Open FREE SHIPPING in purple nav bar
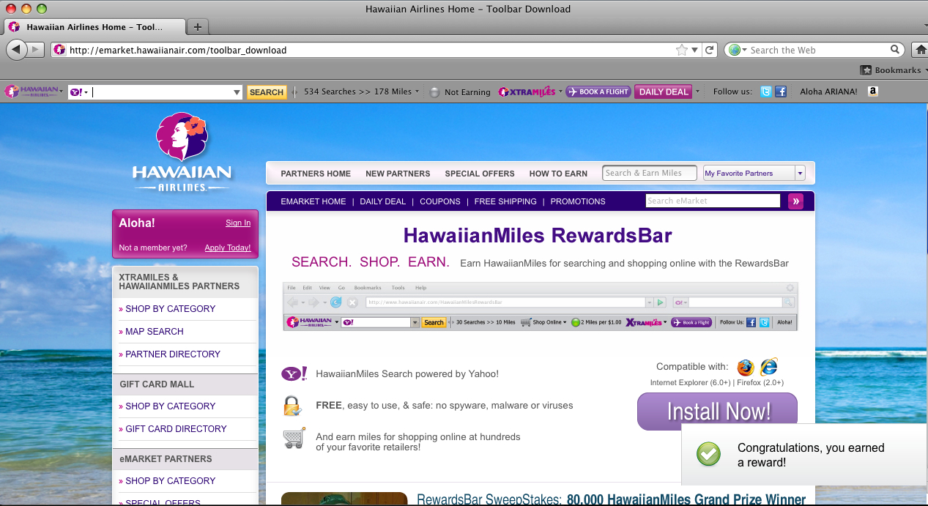The height and width of the screenshot is (506, 928). 505,201
